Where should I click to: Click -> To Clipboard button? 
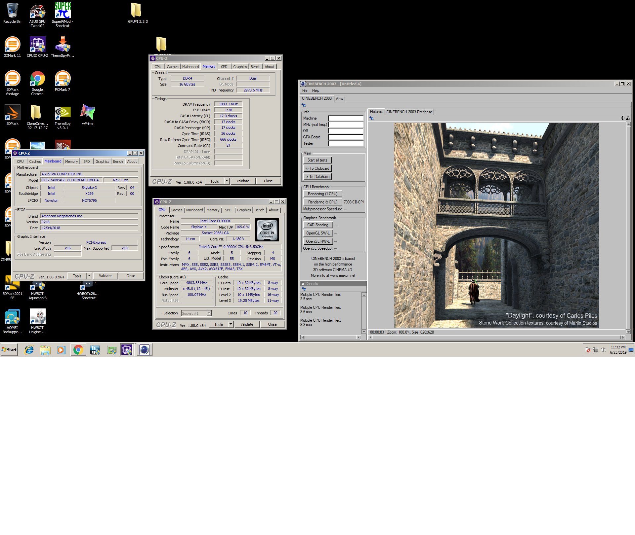tap(317, 168)
